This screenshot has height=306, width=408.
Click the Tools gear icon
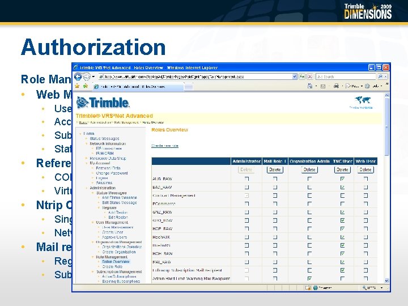click(367, 86)
